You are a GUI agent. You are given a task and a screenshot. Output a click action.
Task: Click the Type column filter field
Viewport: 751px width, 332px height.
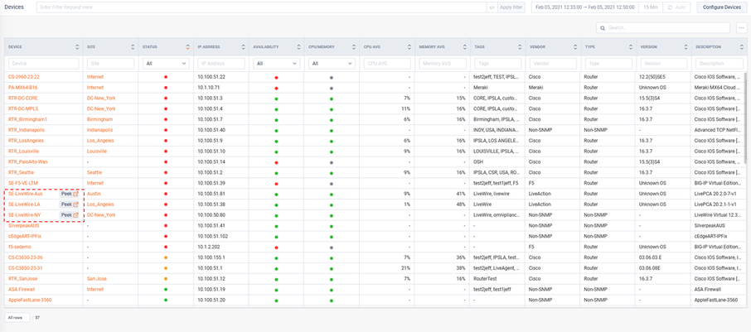pos(608,63)
